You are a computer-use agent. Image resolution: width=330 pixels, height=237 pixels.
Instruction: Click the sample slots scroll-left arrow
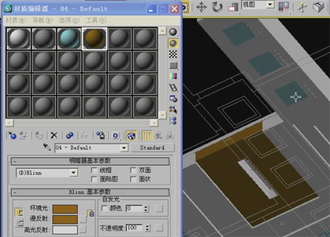[10, 123]
